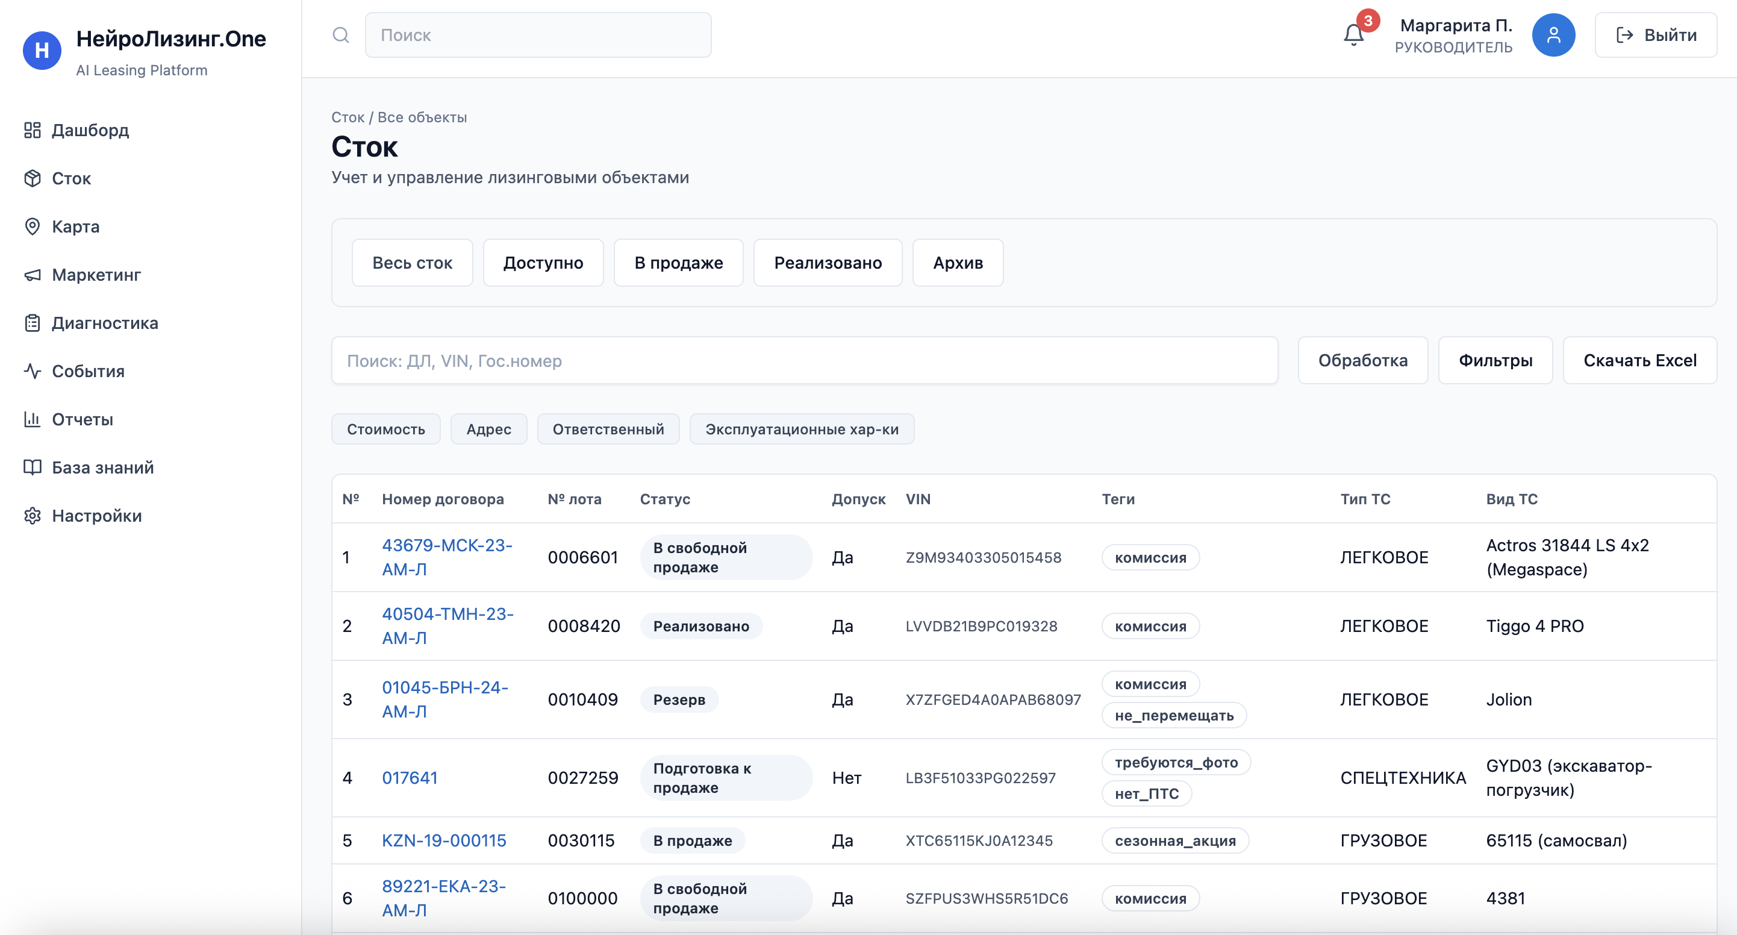Select the Архив tab
The image size is (1737, 935).
(x=957, y=263)
